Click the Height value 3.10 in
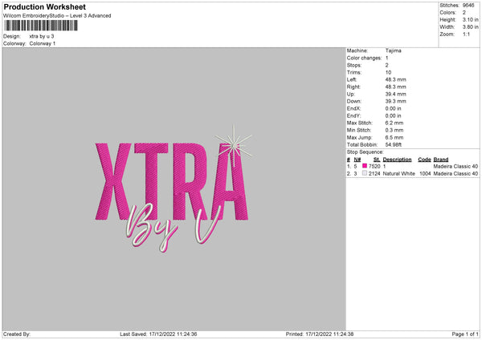482x340 pixels. coord(471,19)
